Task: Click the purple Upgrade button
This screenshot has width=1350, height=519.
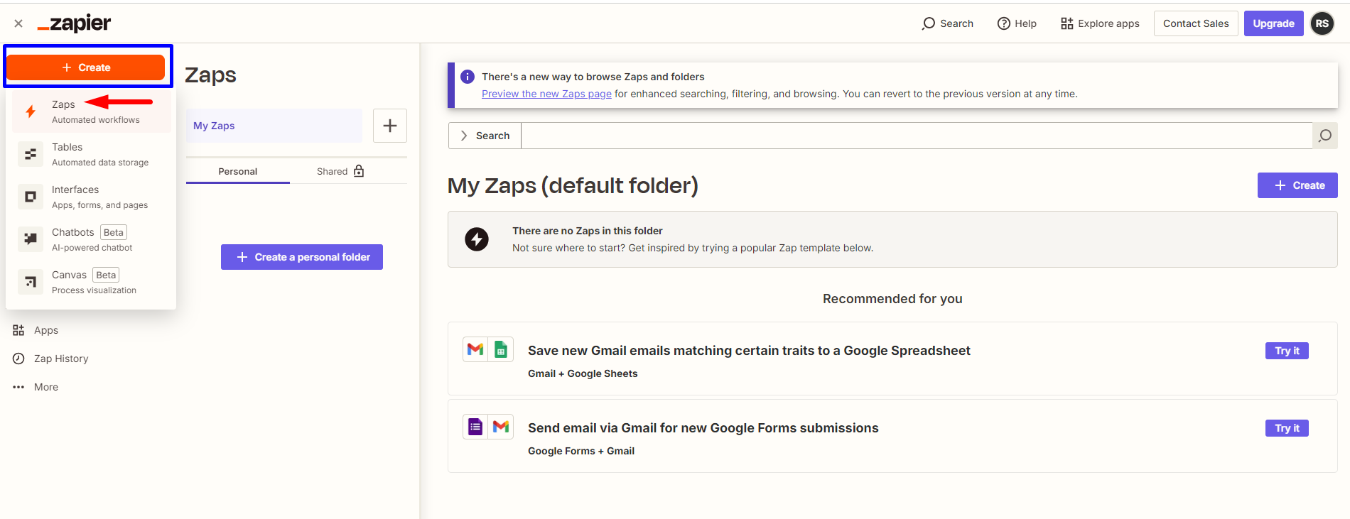Action: point(1273,23)
